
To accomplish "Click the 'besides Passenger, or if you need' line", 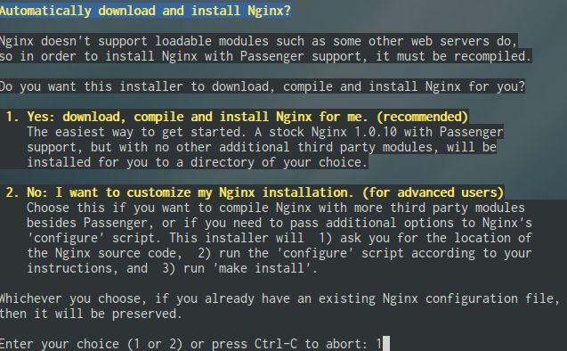I will click(x=279, y=223).
